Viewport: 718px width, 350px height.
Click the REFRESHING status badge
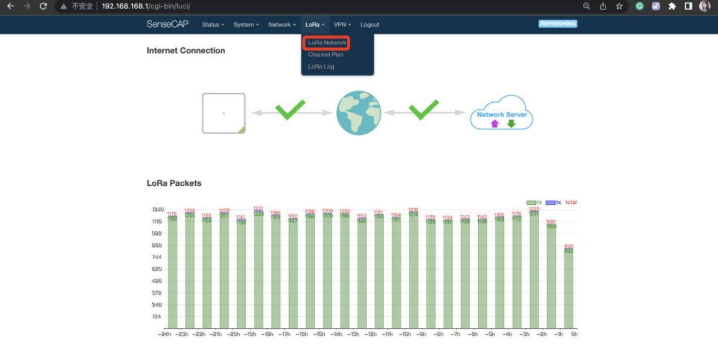point(558,24)
